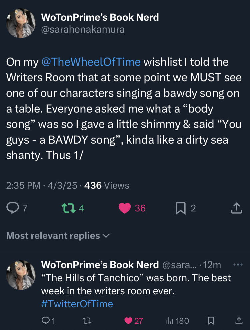
Task: Open the reply author's avatar
Action: pos(21,275)
